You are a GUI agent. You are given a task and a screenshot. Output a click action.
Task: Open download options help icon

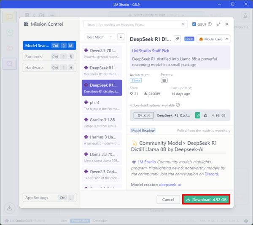point(178,105)
